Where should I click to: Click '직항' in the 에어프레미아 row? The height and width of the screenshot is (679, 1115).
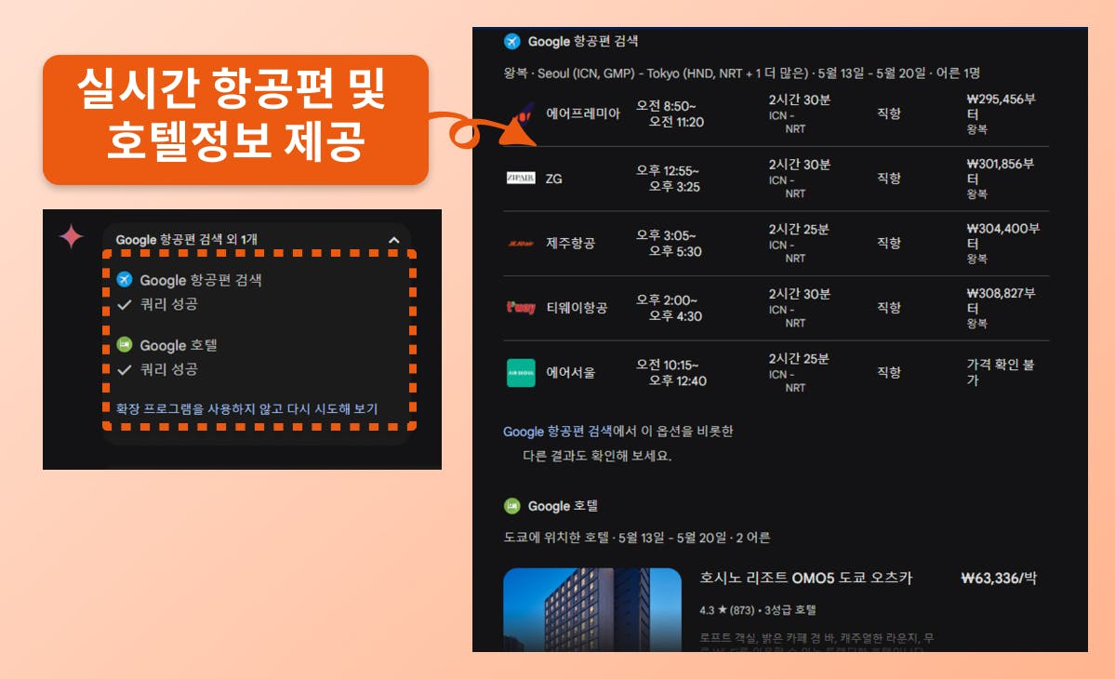click(889, 113)
